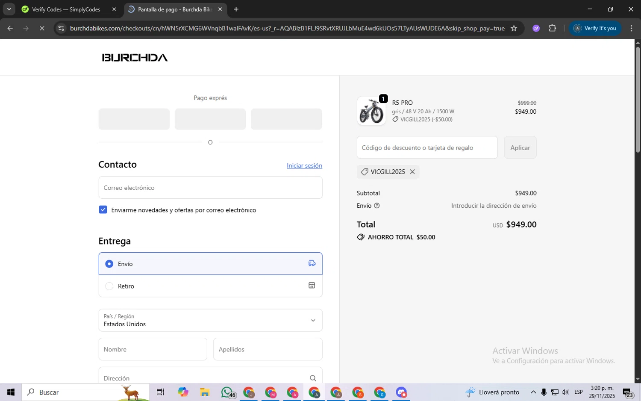Screen dimensions: 641x401
Task: Click the first express payment button
Action: click(x=134, y=119)
